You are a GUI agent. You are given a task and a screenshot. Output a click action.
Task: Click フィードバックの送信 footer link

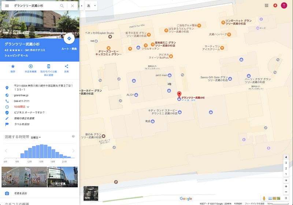coord(255,204)
